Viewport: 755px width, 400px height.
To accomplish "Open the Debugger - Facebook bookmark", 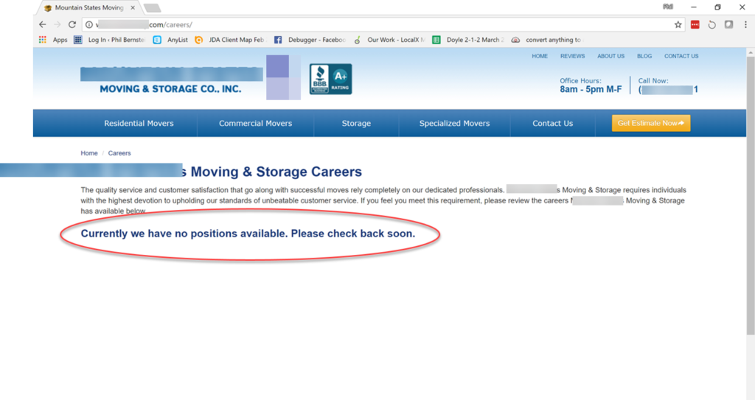I will 310,40.
